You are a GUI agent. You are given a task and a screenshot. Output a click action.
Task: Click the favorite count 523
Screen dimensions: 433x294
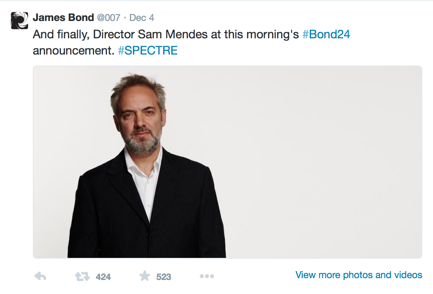(x=164, y=277)
